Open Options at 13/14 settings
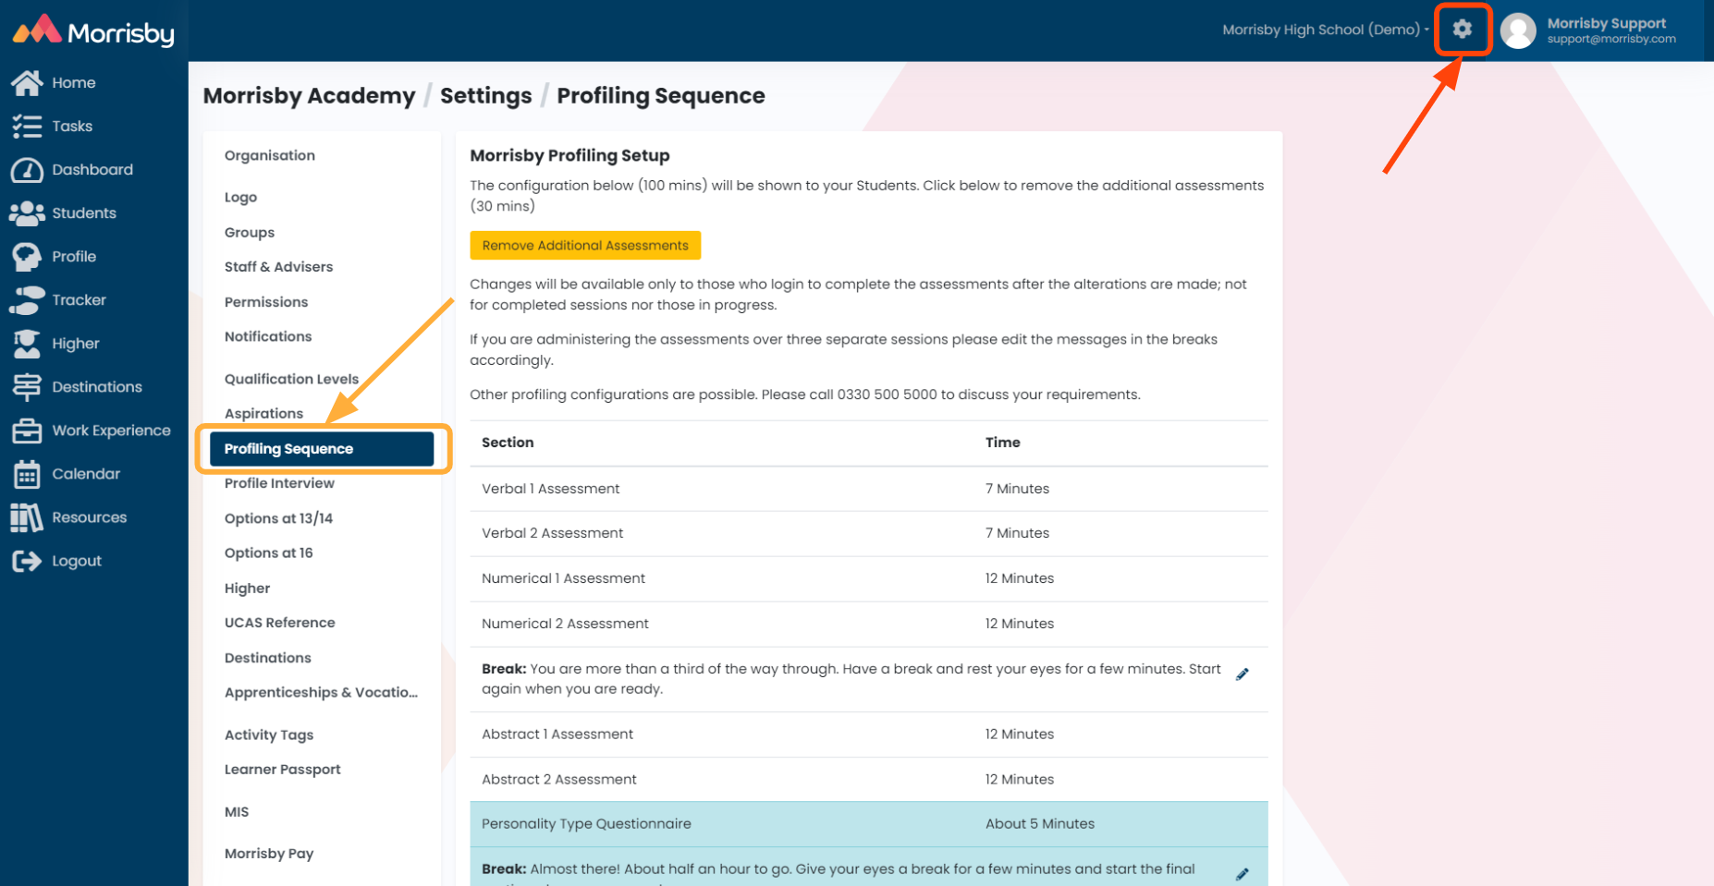1714x886 pixels. [x=278, y=518]
